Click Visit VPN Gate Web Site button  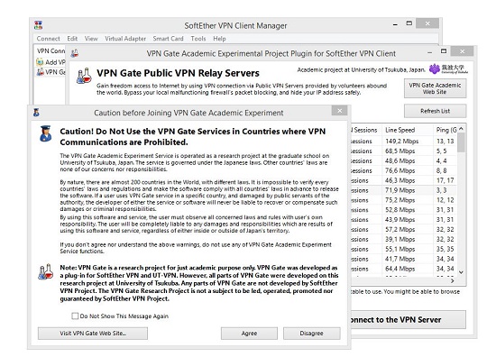(93, 334)
